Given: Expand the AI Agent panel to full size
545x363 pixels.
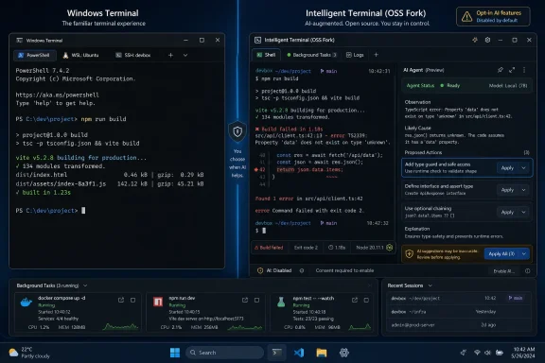Looking at the screenshot, I should click(512, 70).
